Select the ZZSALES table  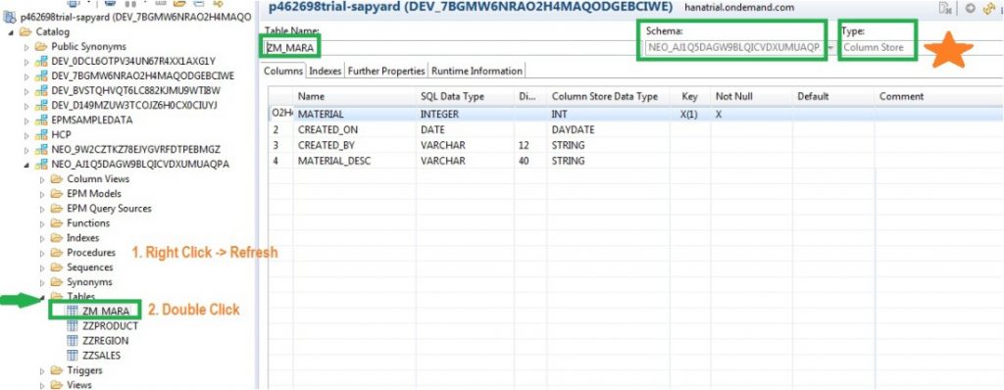click(101, 355)
